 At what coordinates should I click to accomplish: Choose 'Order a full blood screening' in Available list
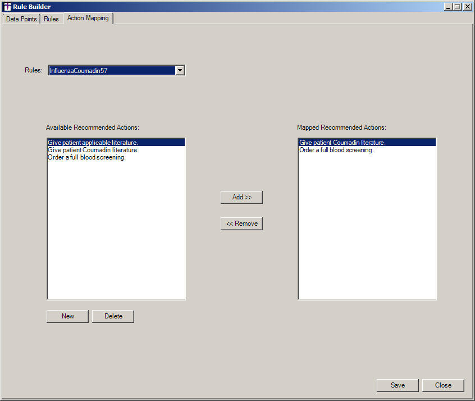coord(86,157)
